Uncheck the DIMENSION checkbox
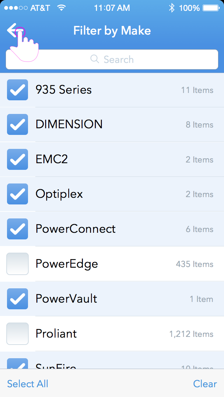The height and width of the screenshot is (397, 224). click(x=17, y=124)
